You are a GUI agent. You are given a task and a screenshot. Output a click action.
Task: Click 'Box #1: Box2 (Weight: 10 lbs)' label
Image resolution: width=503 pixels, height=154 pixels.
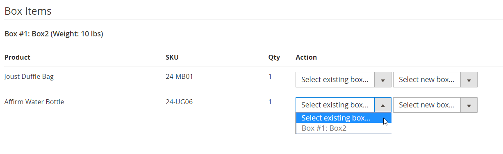[54, 34]
